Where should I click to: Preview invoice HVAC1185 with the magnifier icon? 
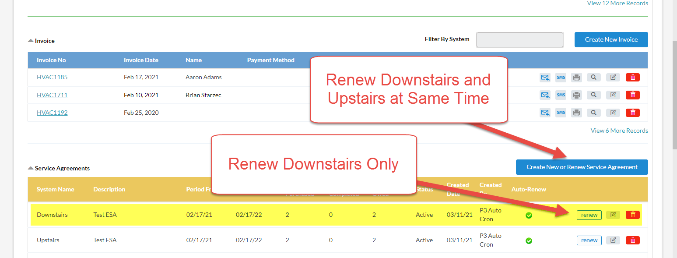click(593, 78)
